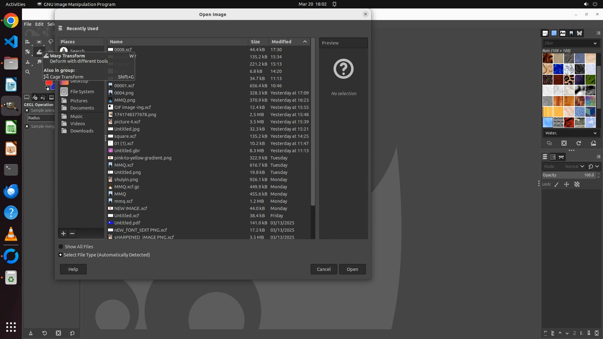
Task: Open the Edit menu
Action: 39,24
